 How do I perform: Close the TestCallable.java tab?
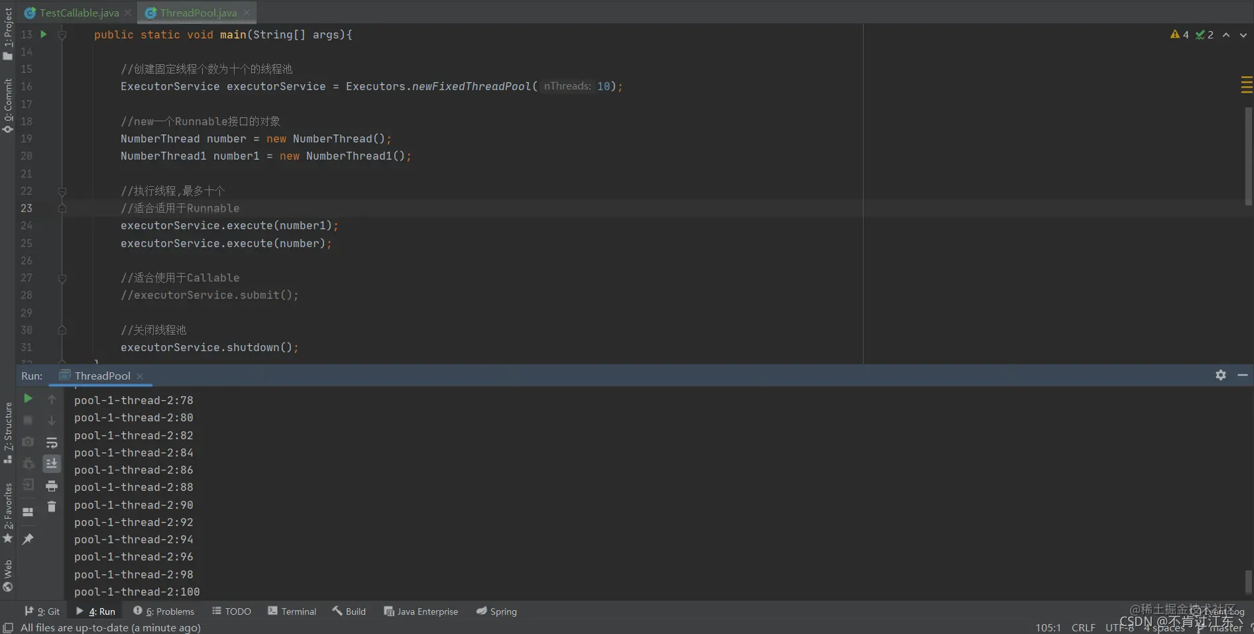pyautogui.click(x=128, y=13)
